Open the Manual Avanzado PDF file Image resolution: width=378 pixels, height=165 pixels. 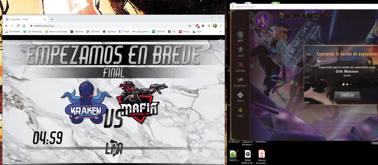262,157
